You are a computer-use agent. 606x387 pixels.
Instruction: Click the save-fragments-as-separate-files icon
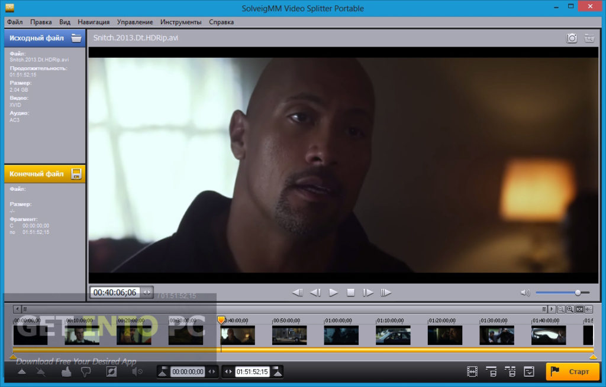click(x=510, y=372)
